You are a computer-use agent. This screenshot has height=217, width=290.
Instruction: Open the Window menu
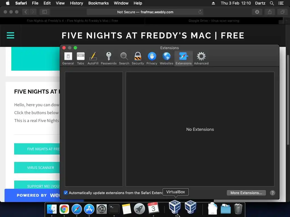click(x=121, y=3)
